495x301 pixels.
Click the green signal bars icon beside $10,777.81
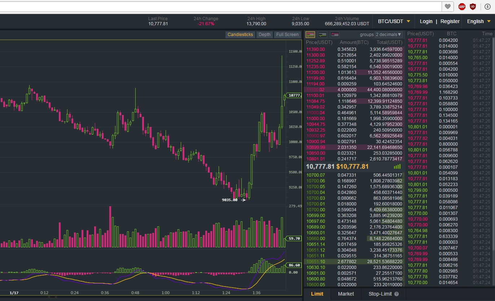tap(397, 167)
